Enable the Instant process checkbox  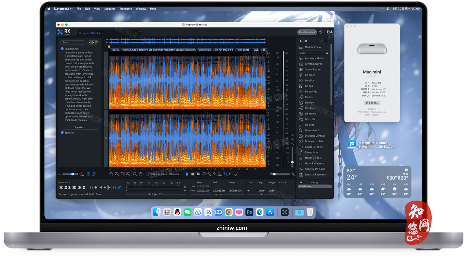[147, 174]
